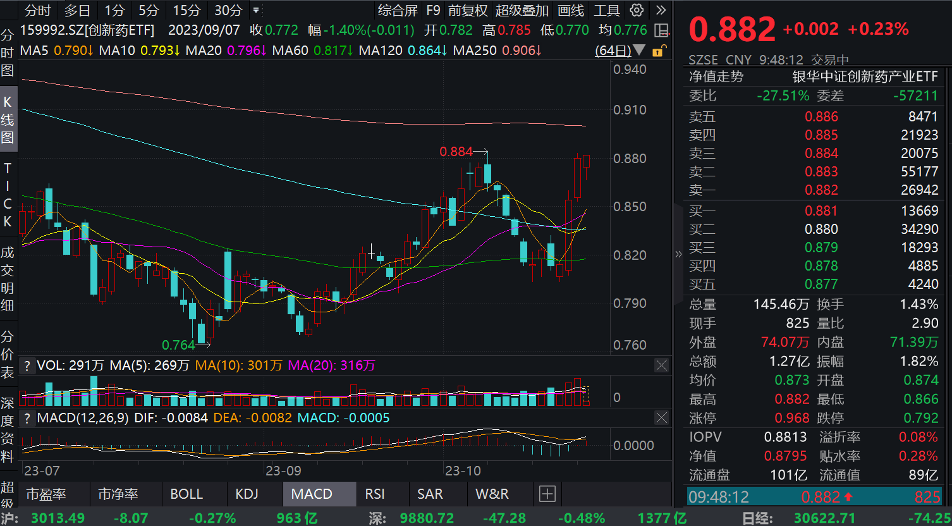
Task: Switch indicator to RSI
Action: tap(375, 494)
